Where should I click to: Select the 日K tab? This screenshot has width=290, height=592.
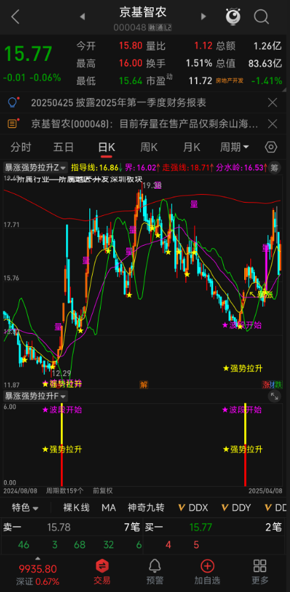107,147
